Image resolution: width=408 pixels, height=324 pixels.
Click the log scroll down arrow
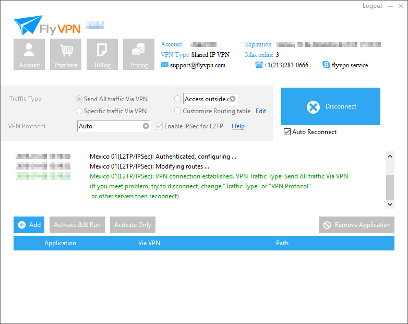[390, 205]
